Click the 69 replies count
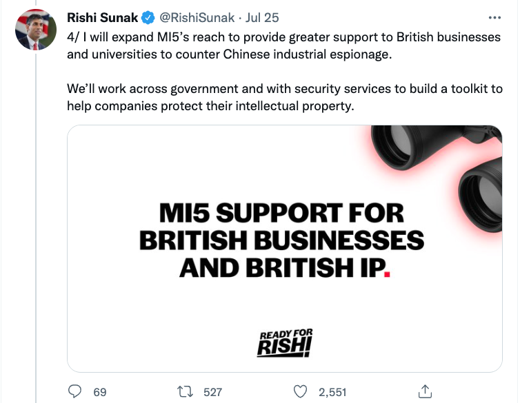 (100, 392)
